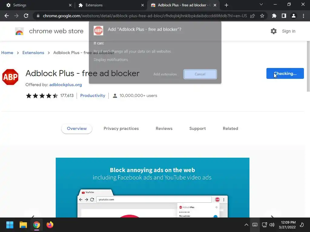Click the address bar URL

145,16
